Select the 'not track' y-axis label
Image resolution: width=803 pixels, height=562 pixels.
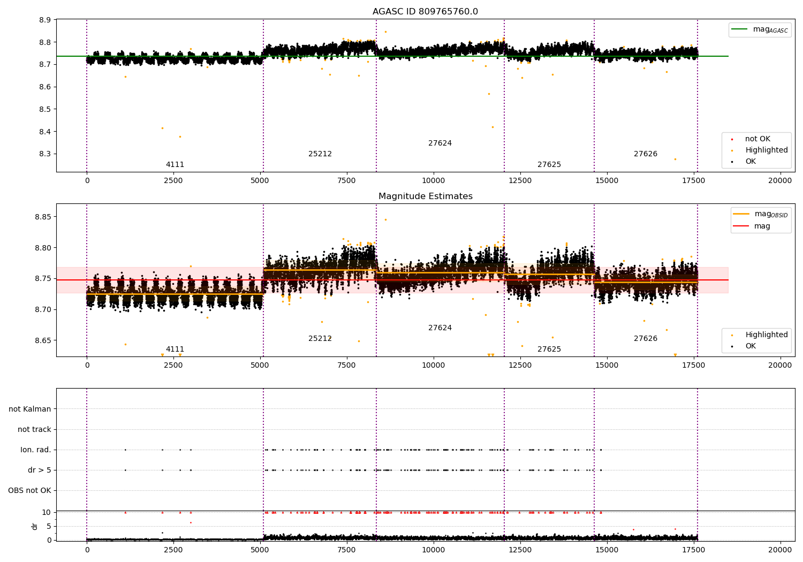click(x=34, y=430)
